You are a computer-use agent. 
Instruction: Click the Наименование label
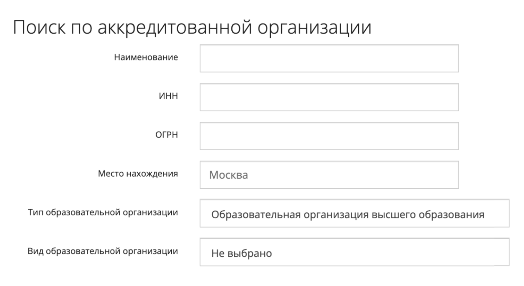pyautogui.click(x=146, y=57)
